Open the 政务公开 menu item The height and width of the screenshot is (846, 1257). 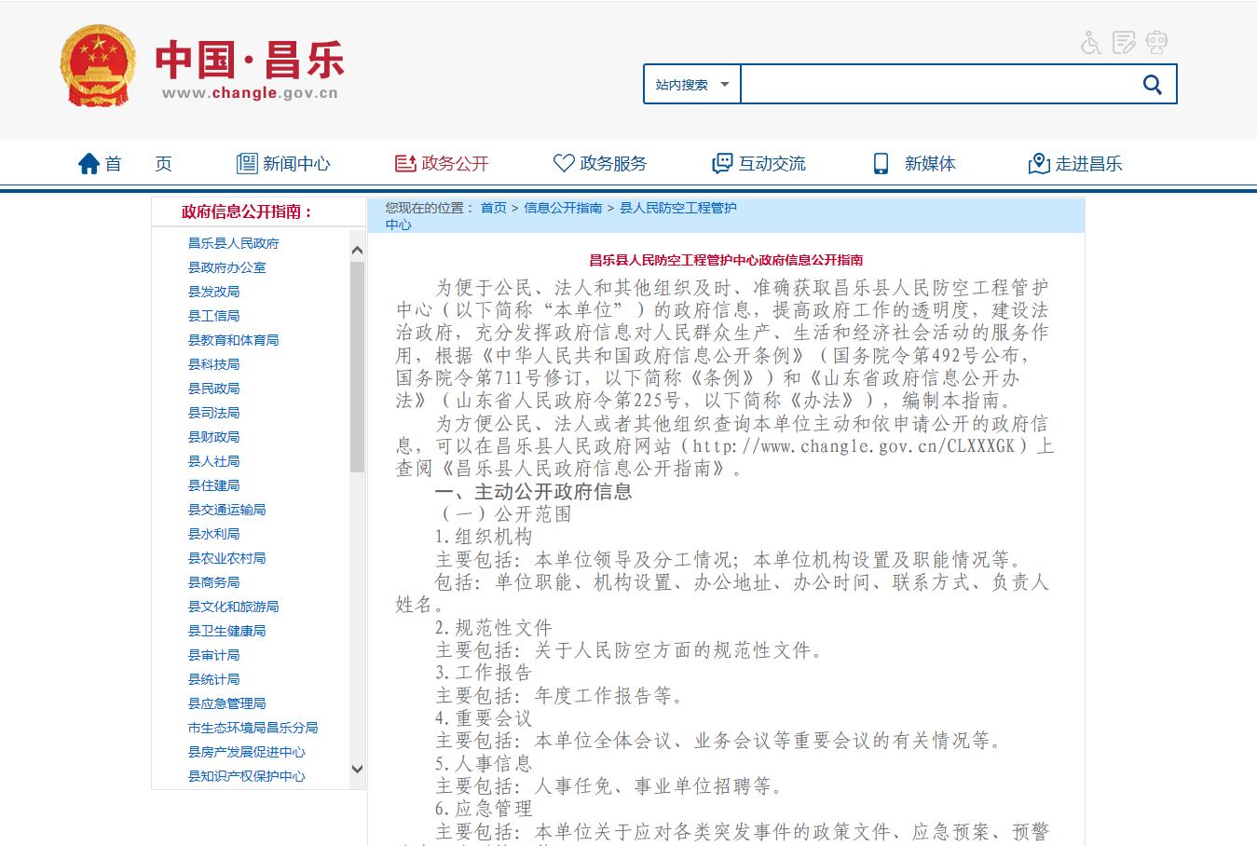[454, 164]
